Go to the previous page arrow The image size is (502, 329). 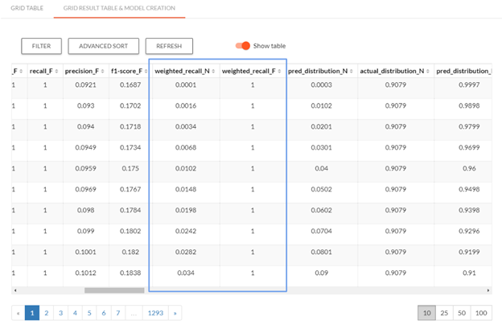click(18, 312)
